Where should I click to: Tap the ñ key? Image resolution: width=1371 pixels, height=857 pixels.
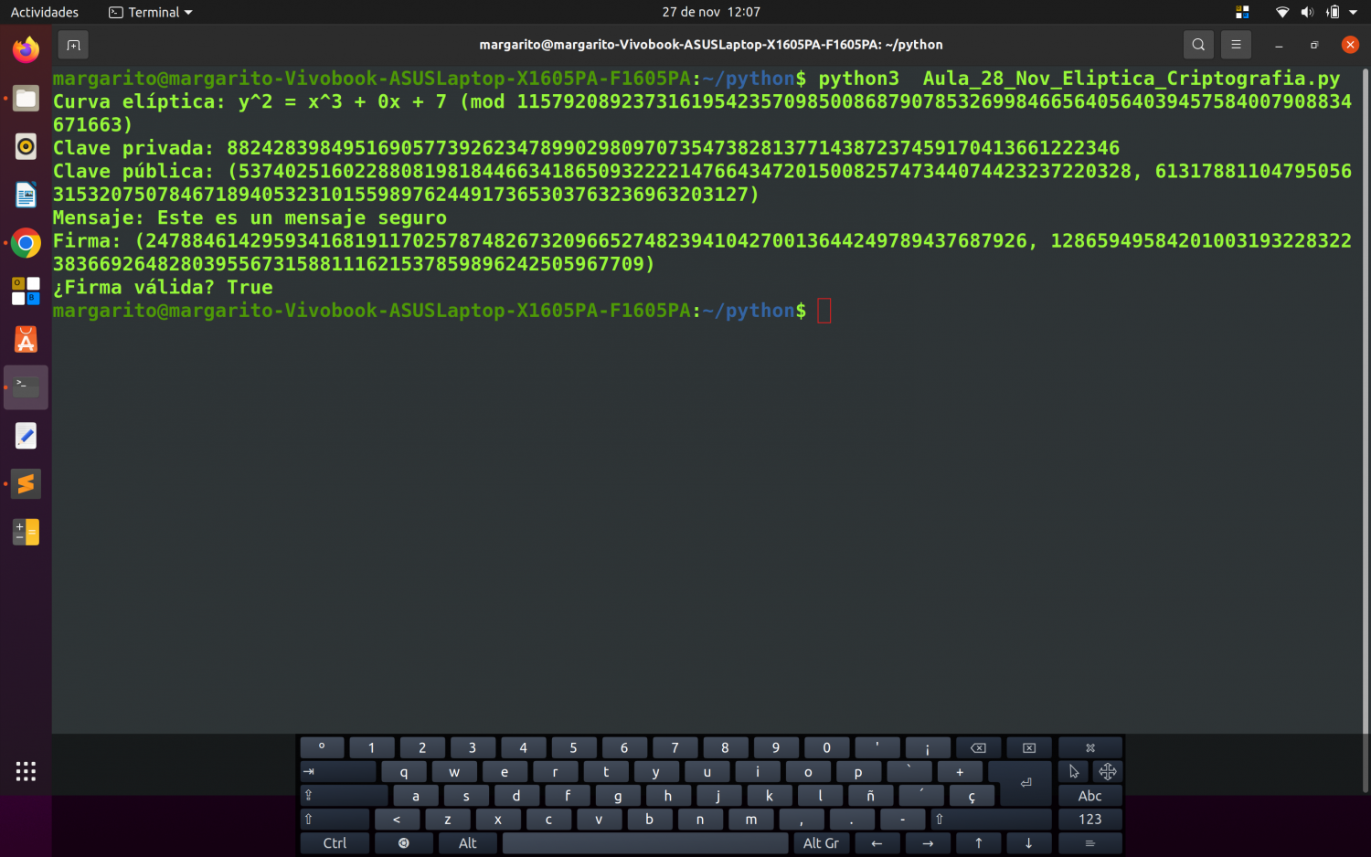click(x=870, y=795)
